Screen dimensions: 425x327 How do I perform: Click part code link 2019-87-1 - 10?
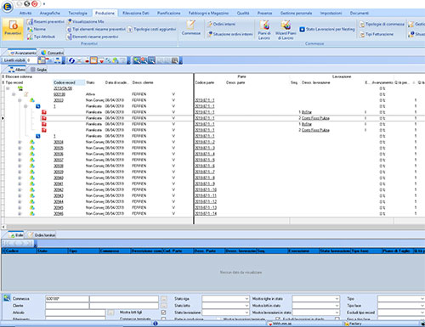(206, 189)
